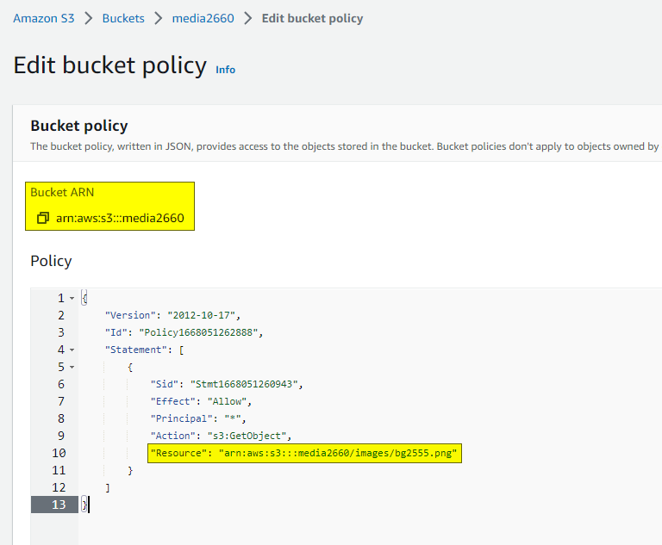Open the Info link beside Edit bucket policy

click(226, 70)
